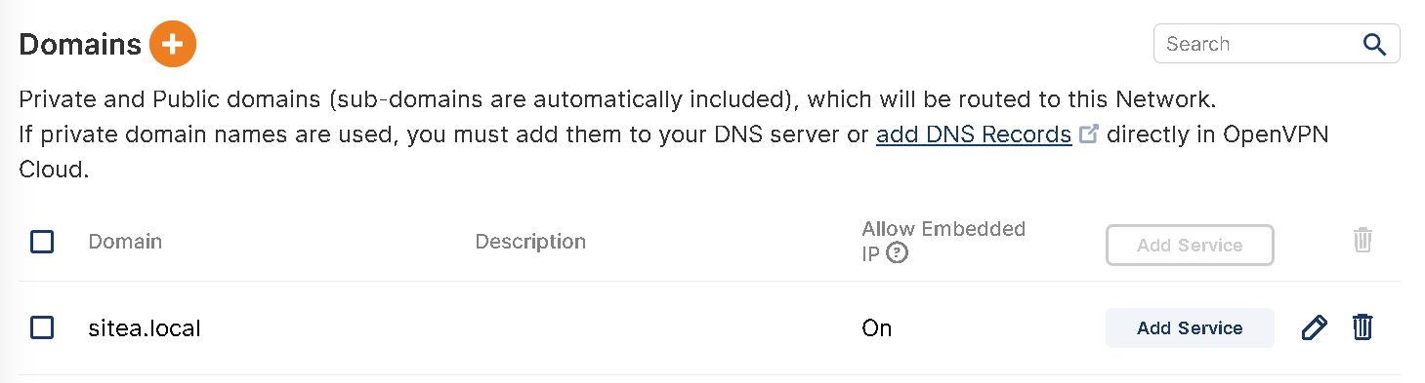1425x383 pixels.
Task: Click the greyed-out Add Service header button
Action: pos(1190,245)
